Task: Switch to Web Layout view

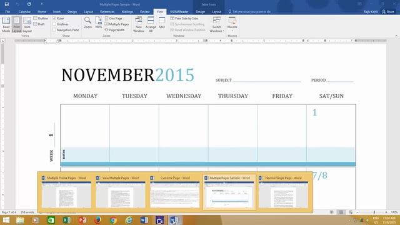Action: pos(27,24)
